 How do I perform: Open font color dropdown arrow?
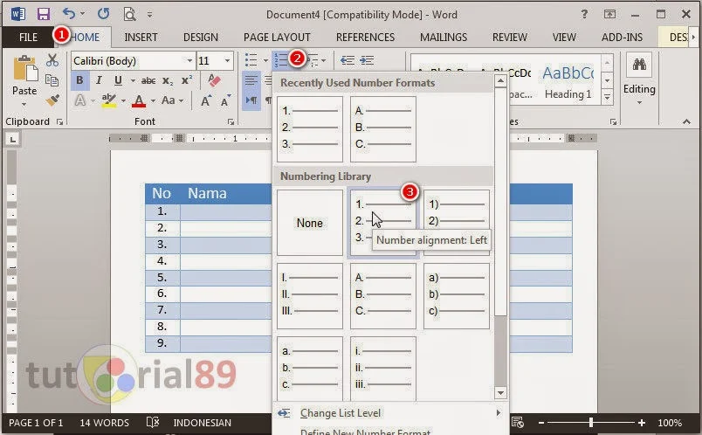click(153, 100)
